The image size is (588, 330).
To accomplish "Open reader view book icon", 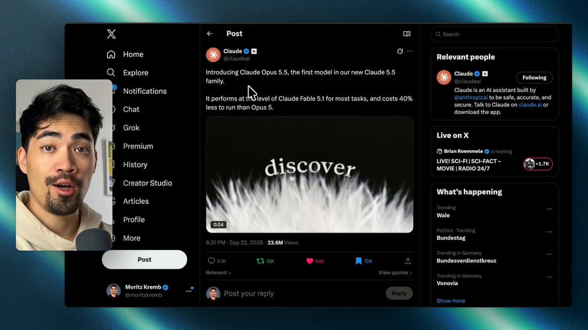I will click(407, 34).
